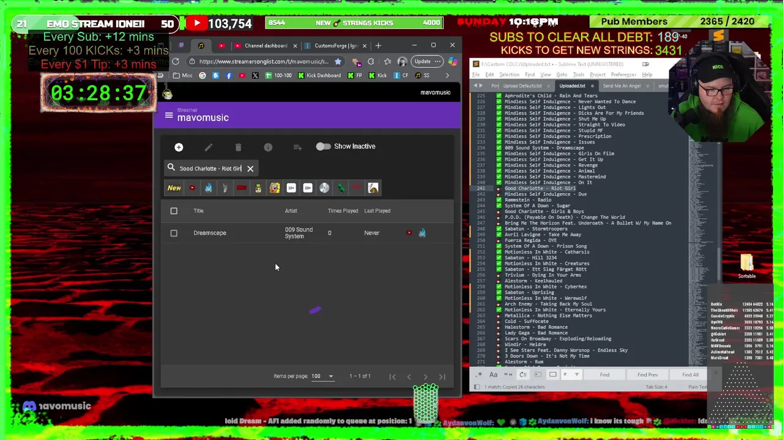Clear the song search with the X
783x440 pixels.
click(250, 168)
